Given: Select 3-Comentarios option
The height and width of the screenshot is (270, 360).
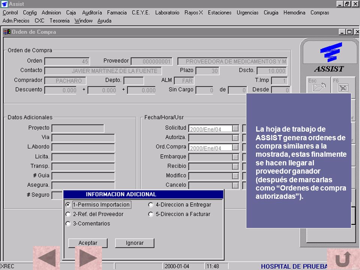Looking at the screenshot, I should (x=88, y=223).
